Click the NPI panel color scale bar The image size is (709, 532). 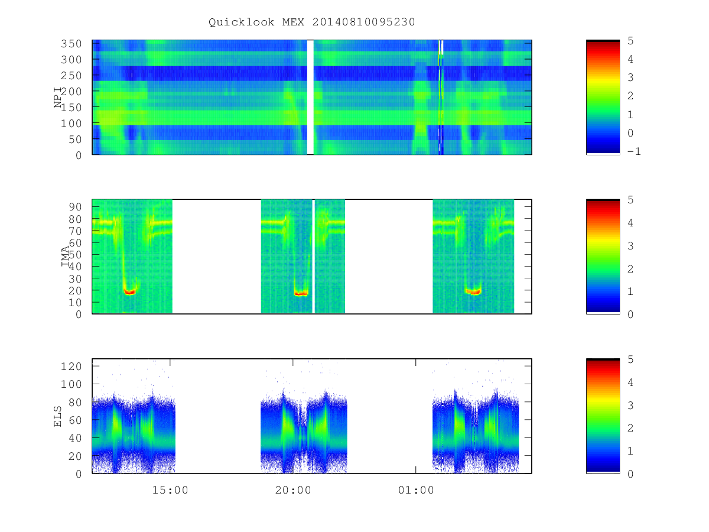(603, 98)
